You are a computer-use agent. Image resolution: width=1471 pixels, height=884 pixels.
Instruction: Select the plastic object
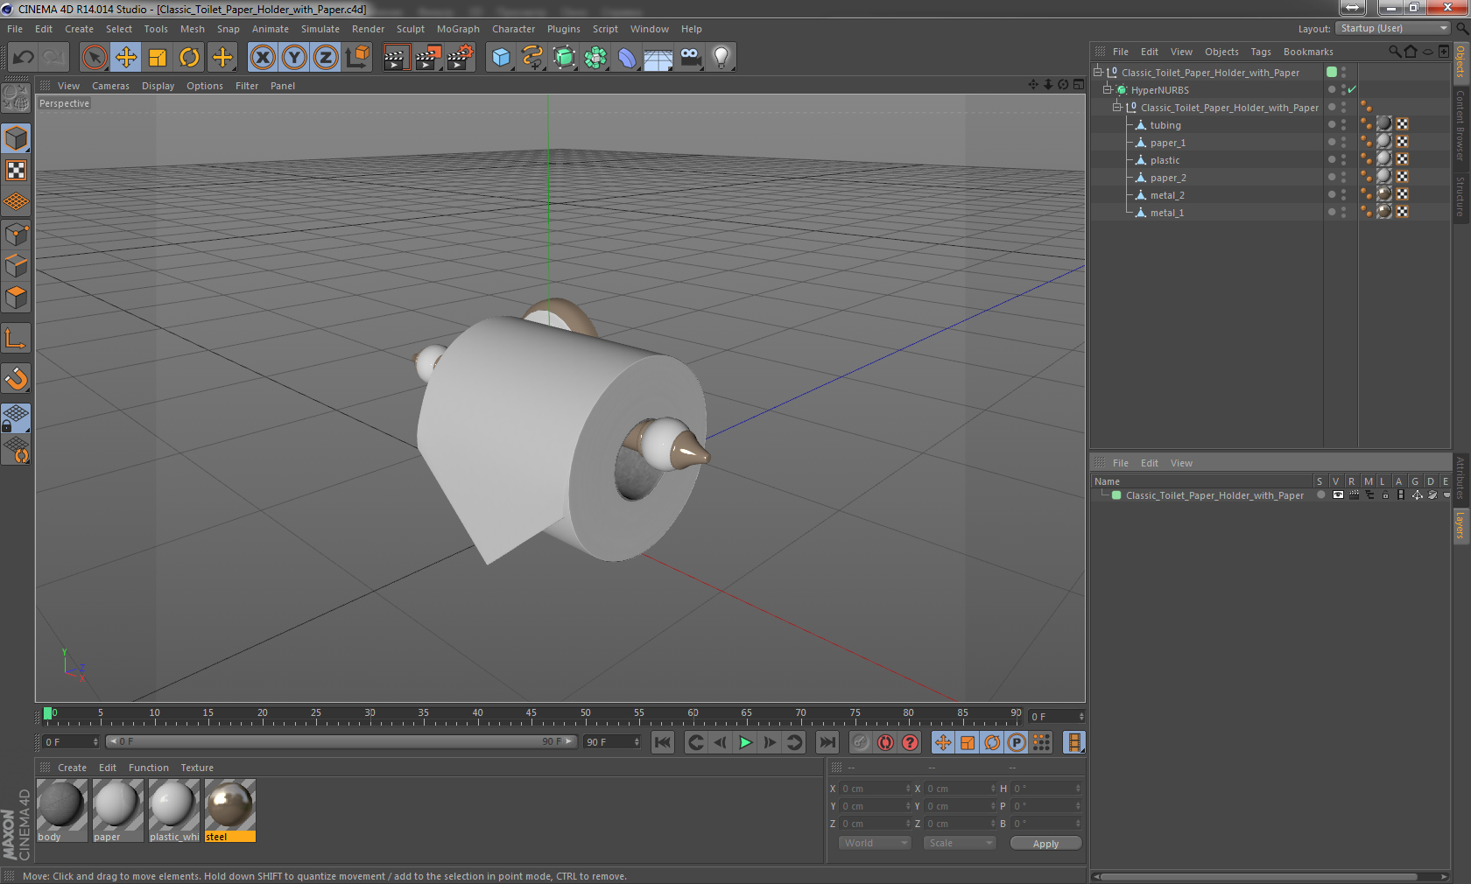point(1165,160)
